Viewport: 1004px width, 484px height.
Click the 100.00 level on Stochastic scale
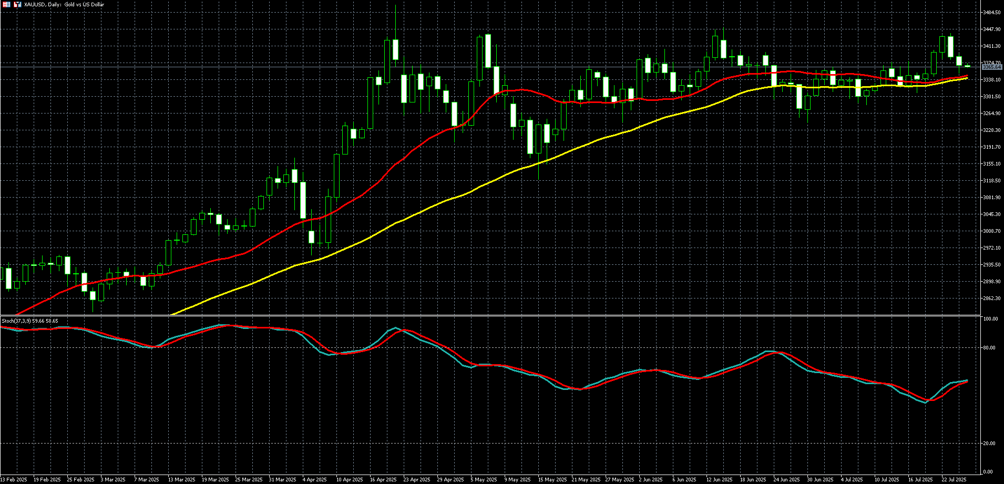pyautogui.click(x=990, y=319)
